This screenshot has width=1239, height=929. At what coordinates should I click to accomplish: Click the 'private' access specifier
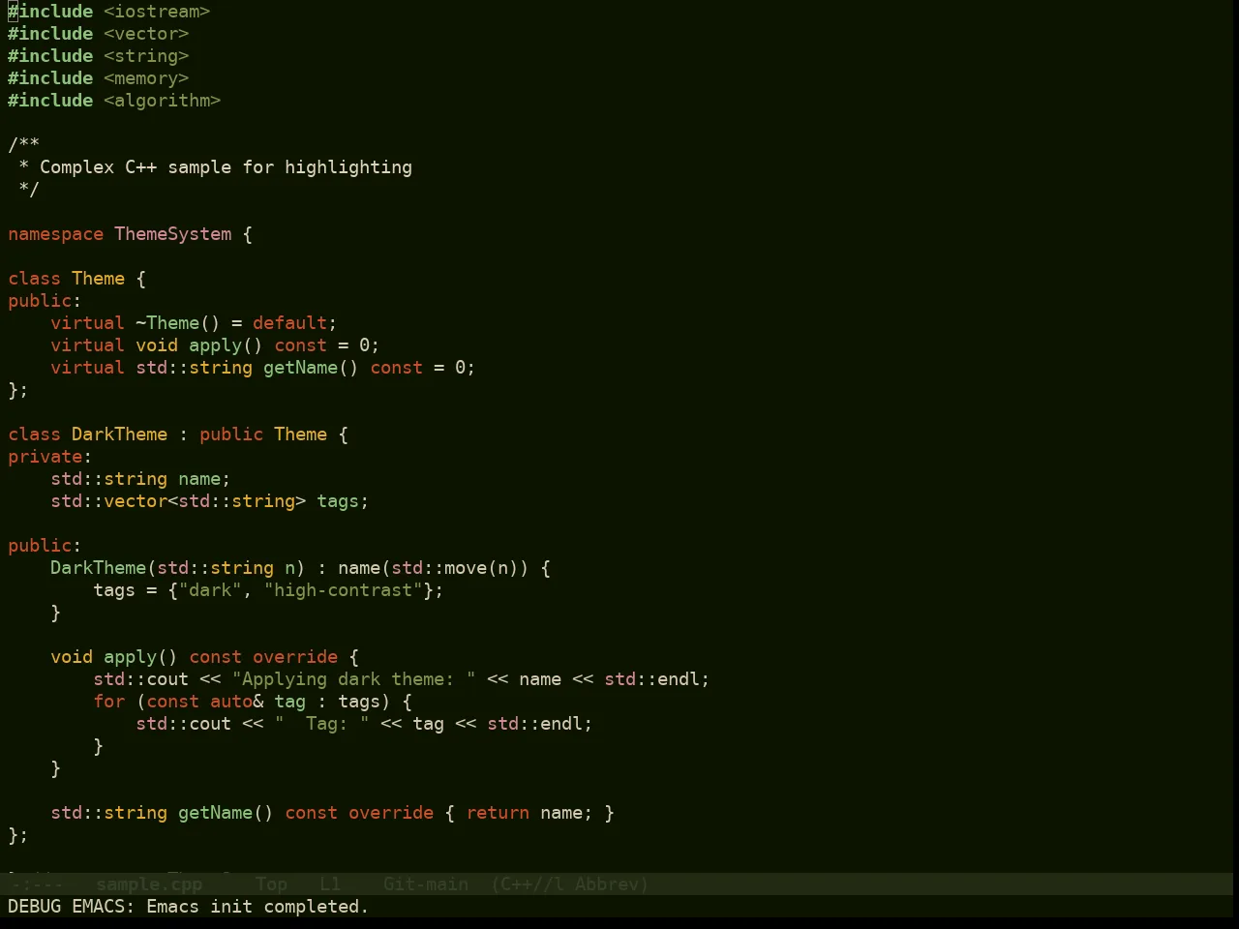(45, 457)
